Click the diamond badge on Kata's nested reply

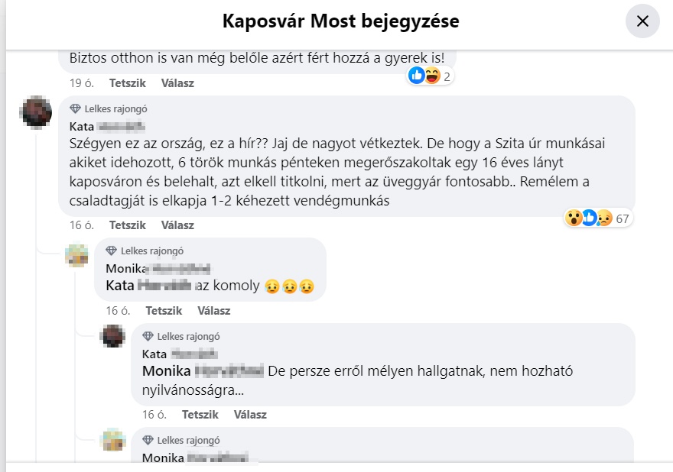point(148,337)
